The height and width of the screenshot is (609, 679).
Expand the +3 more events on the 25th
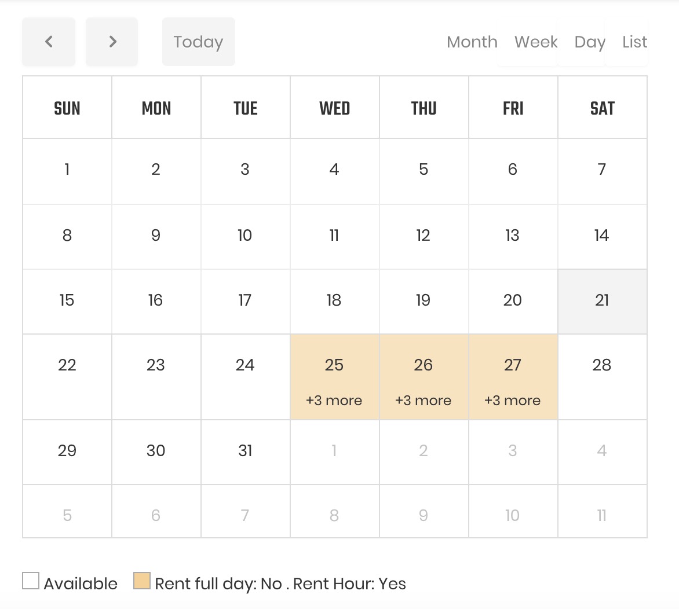334,400
